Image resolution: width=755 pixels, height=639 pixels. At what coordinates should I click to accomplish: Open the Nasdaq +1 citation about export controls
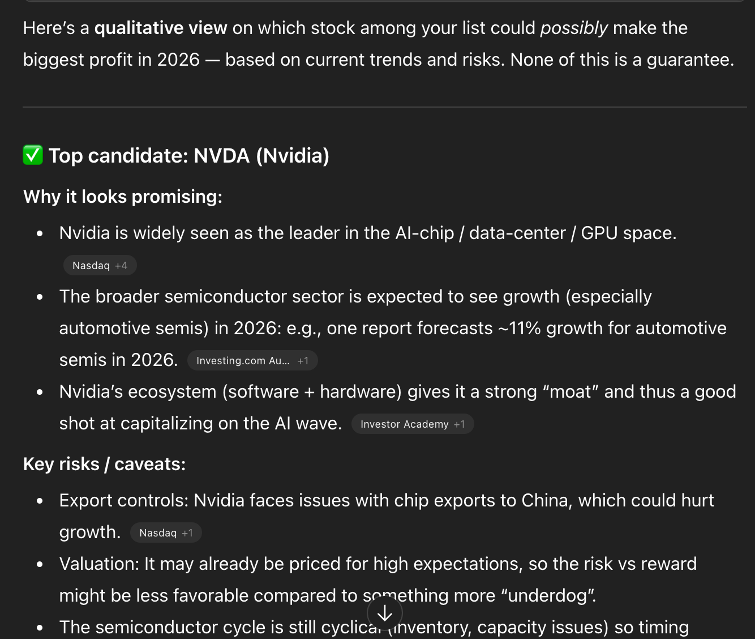(166, 533)
